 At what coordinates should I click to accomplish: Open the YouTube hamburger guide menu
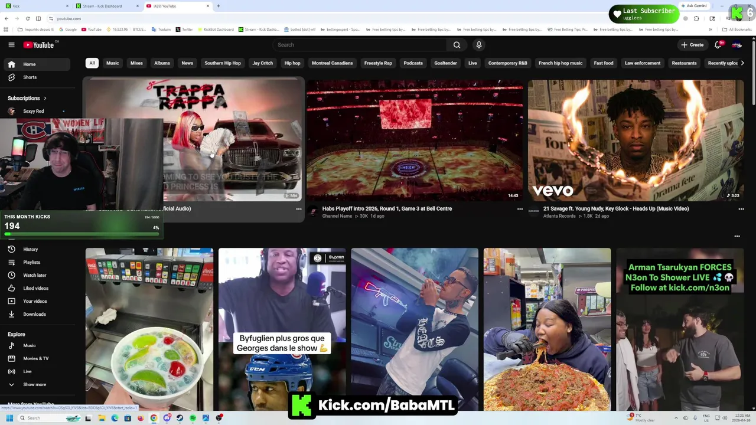pos(11,45)
